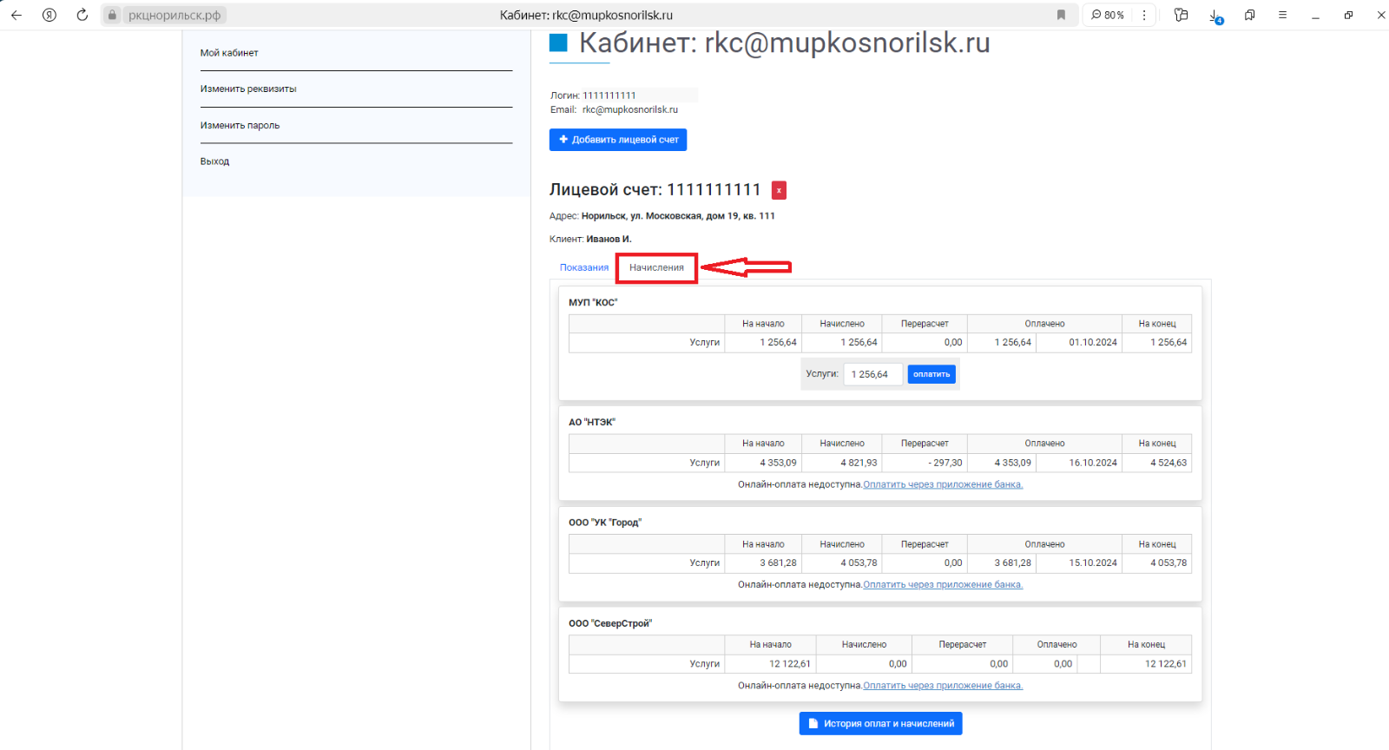
Task: Open the browser extensions icon
Action: 1249,15
